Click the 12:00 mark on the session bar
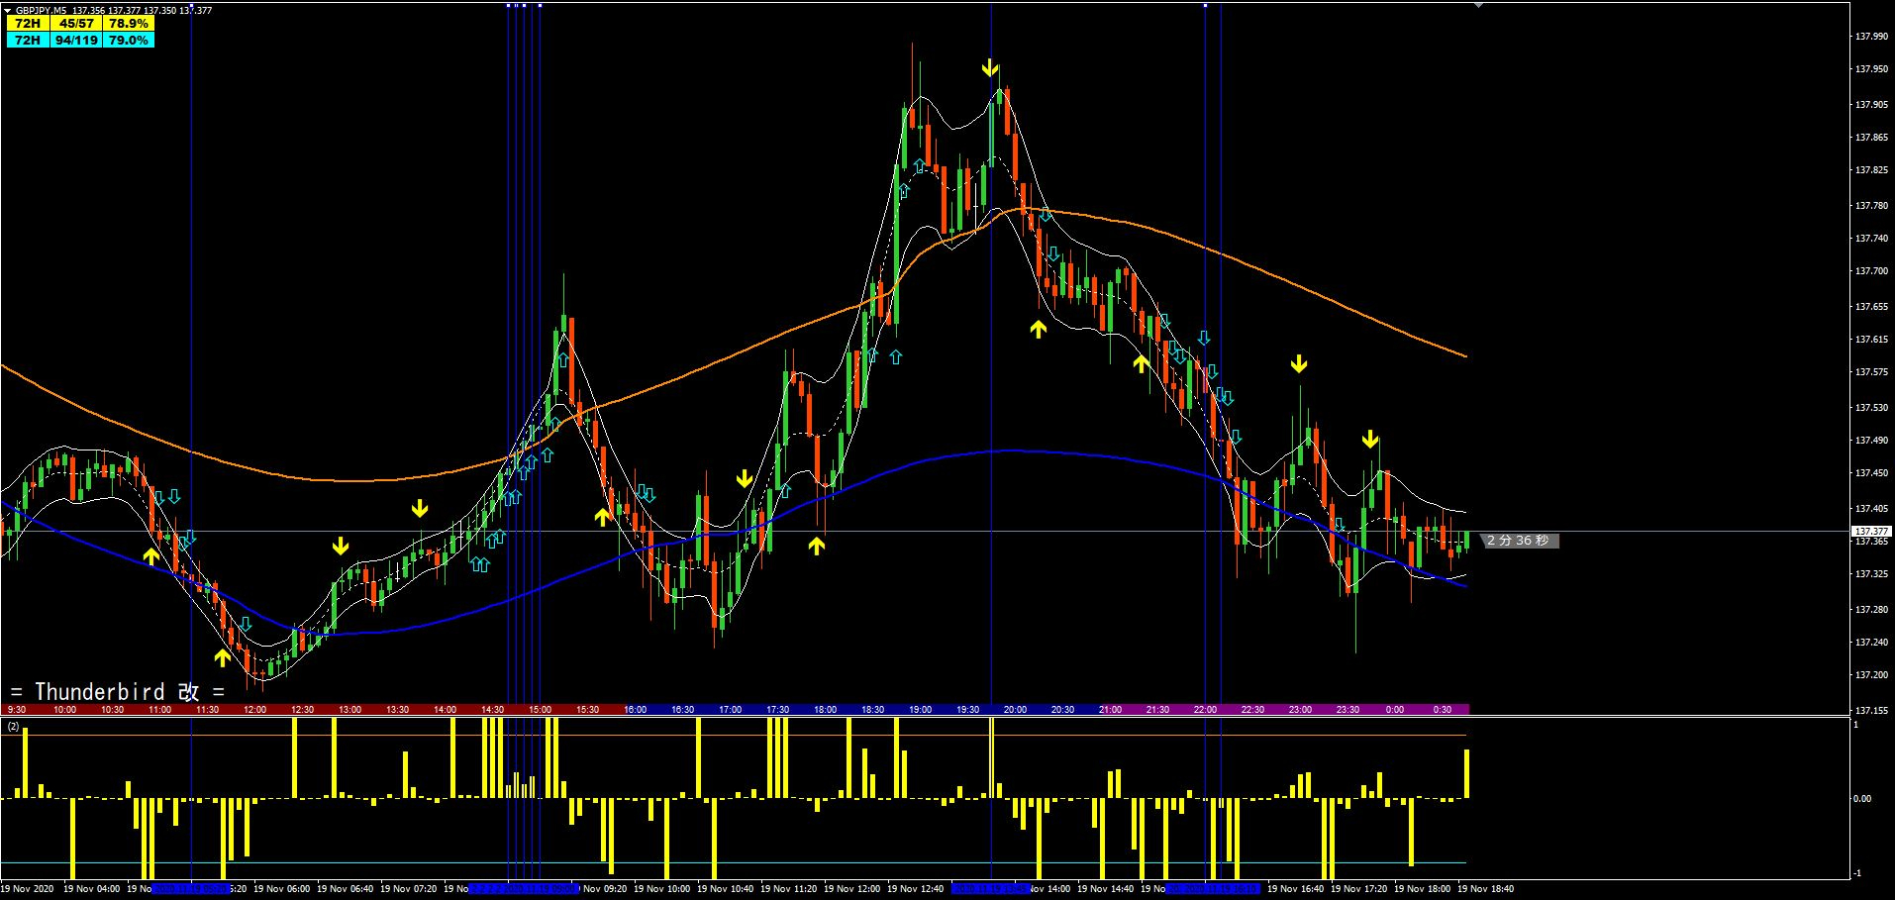The height and width of the screenshot is (900, 1895). click(254, 710)
